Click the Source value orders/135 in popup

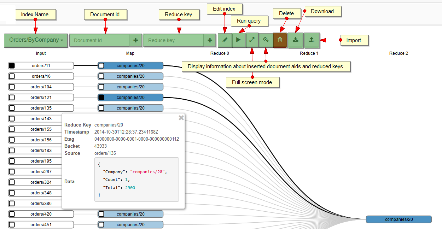105,153
